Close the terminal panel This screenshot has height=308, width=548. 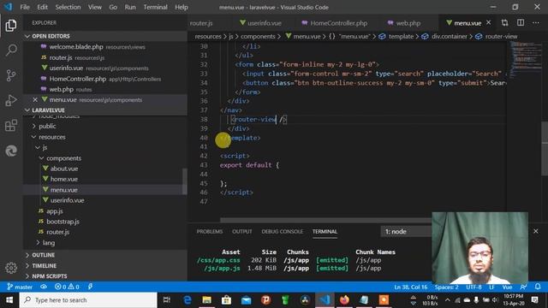[536, 231]
